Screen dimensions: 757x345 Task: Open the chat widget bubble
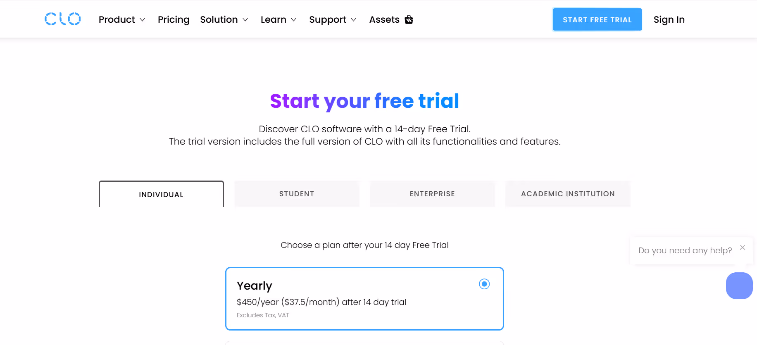coord(739,286)
